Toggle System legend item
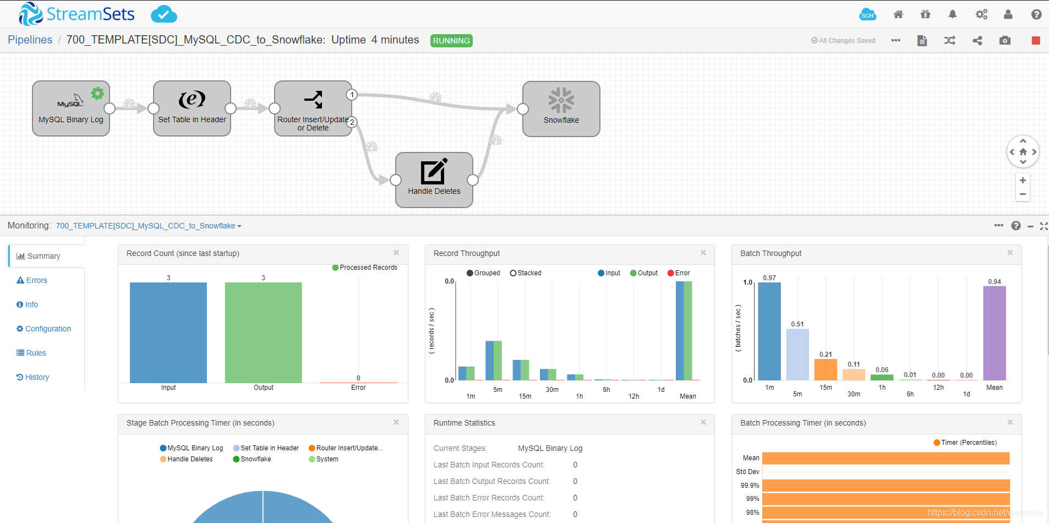The width and height of the screenshot is (1049, 523). pos(324,459)
